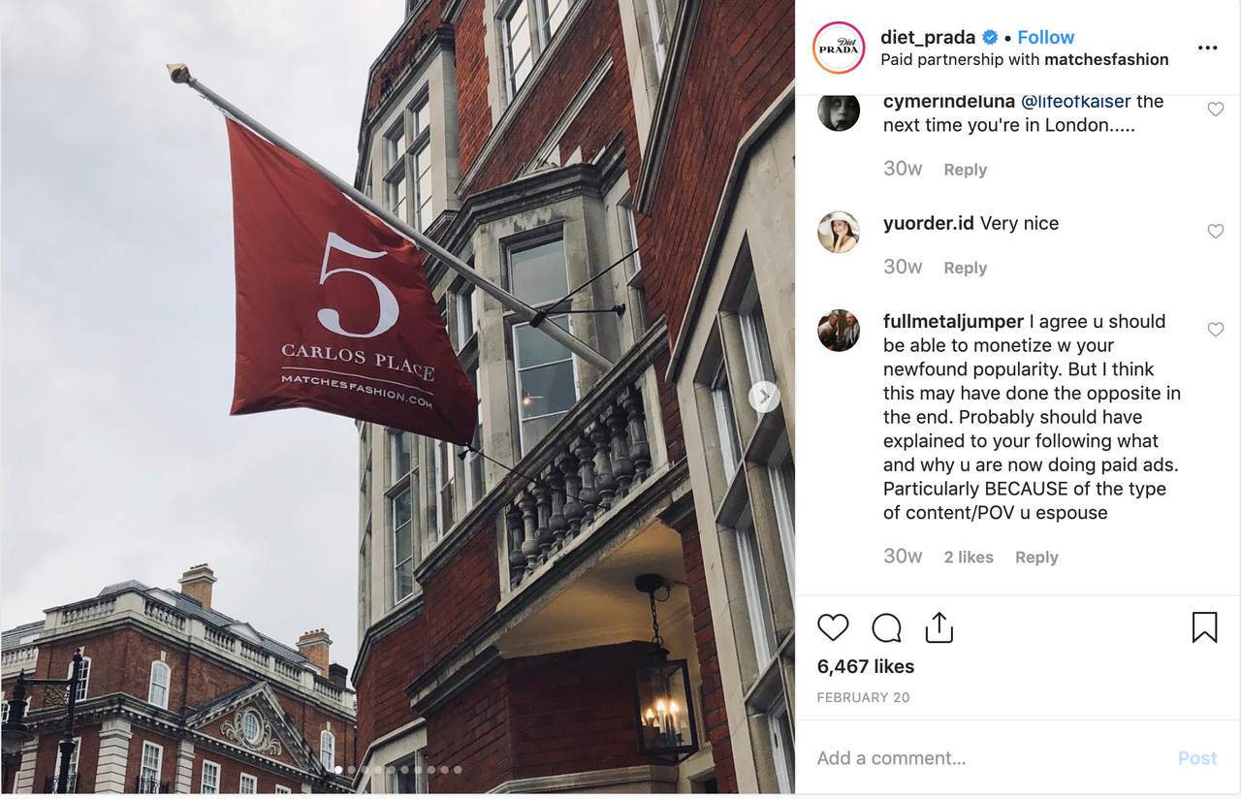
Task: Open the three-dots more options menu
Action: coord(1207,48)
